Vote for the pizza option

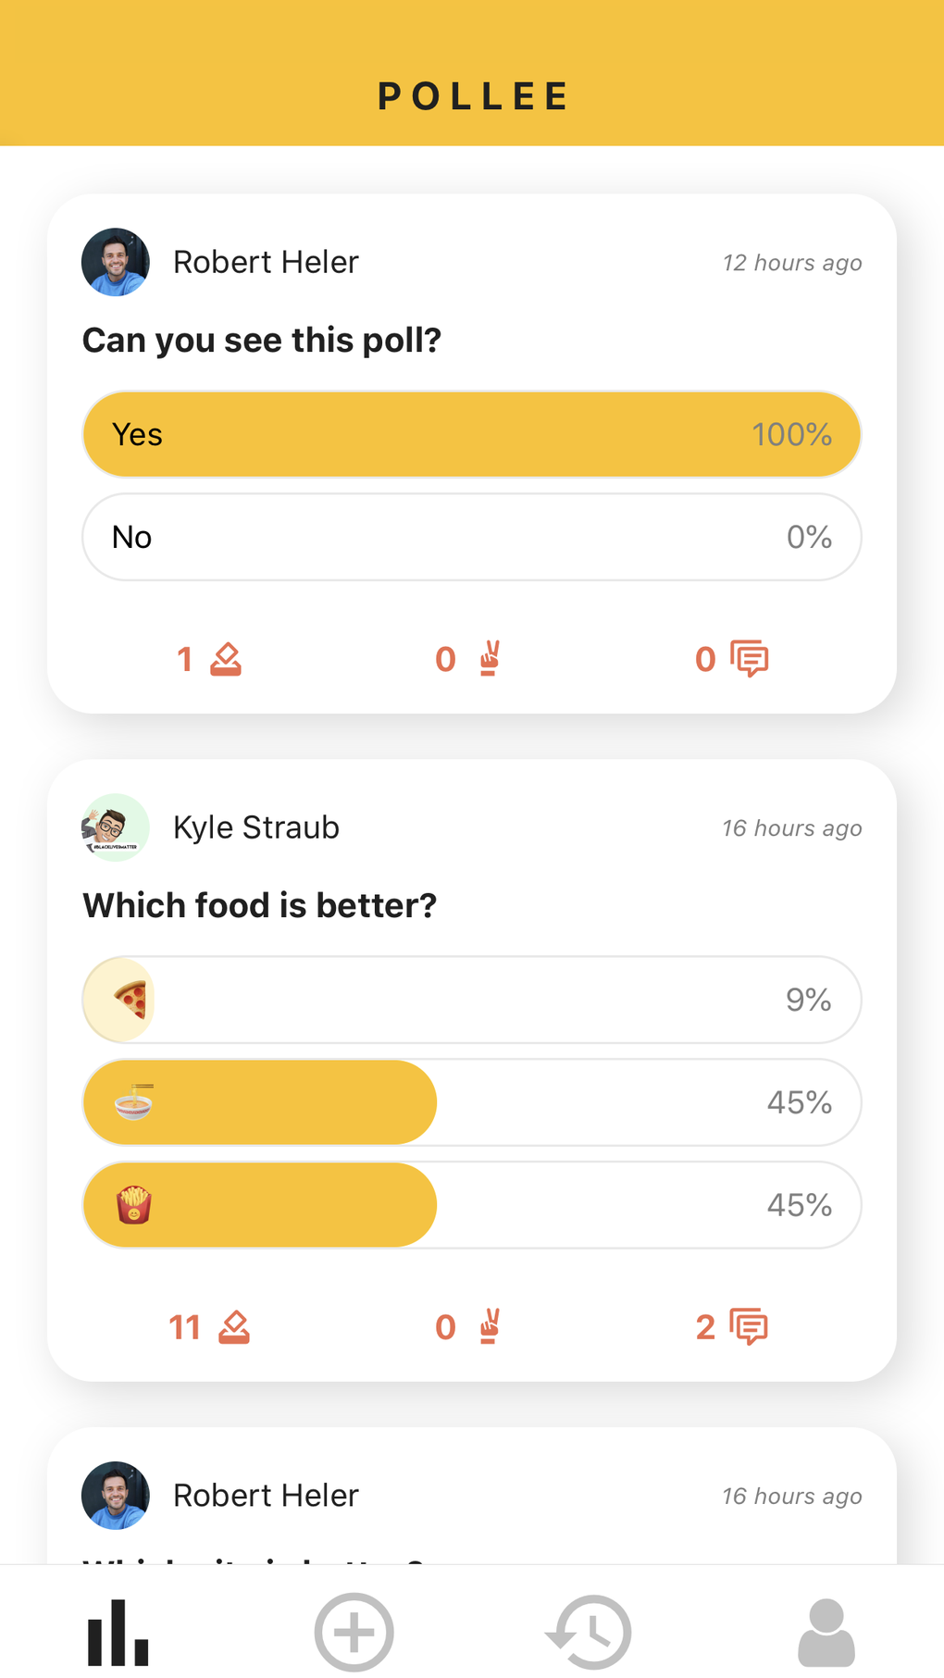(x=472, y=1000)
